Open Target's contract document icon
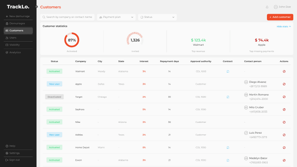297x167 pixels. pos(228,97)
